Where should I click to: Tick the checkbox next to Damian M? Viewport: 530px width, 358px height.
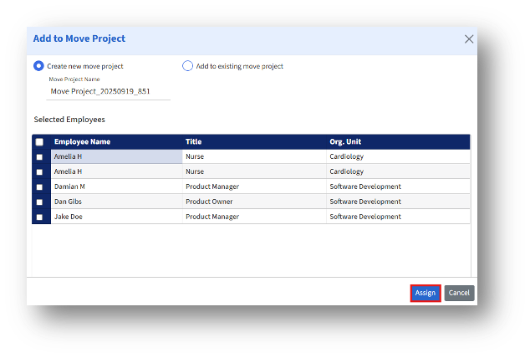39,187
